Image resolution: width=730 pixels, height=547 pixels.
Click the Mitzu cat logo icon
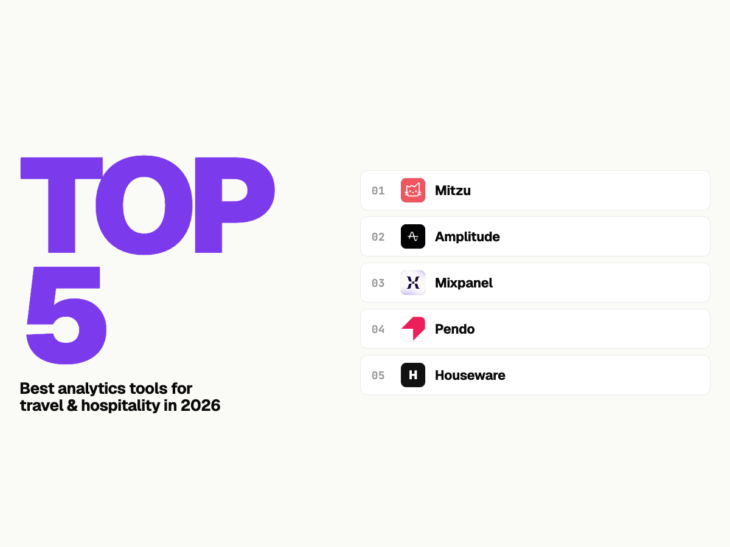413,190
